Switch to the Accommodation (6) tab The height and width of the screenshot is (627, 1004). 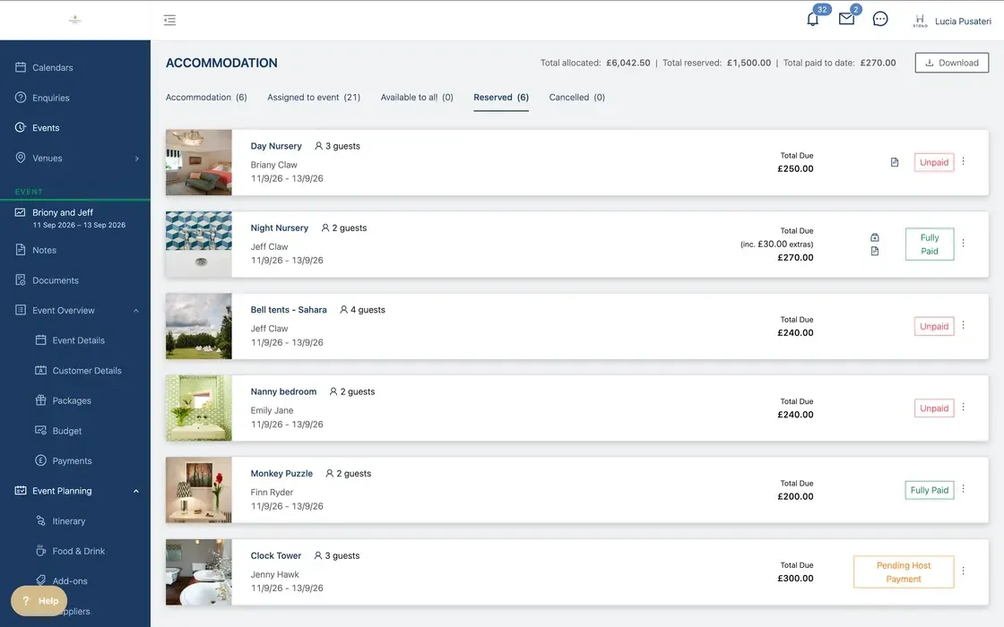click(206, 98)
